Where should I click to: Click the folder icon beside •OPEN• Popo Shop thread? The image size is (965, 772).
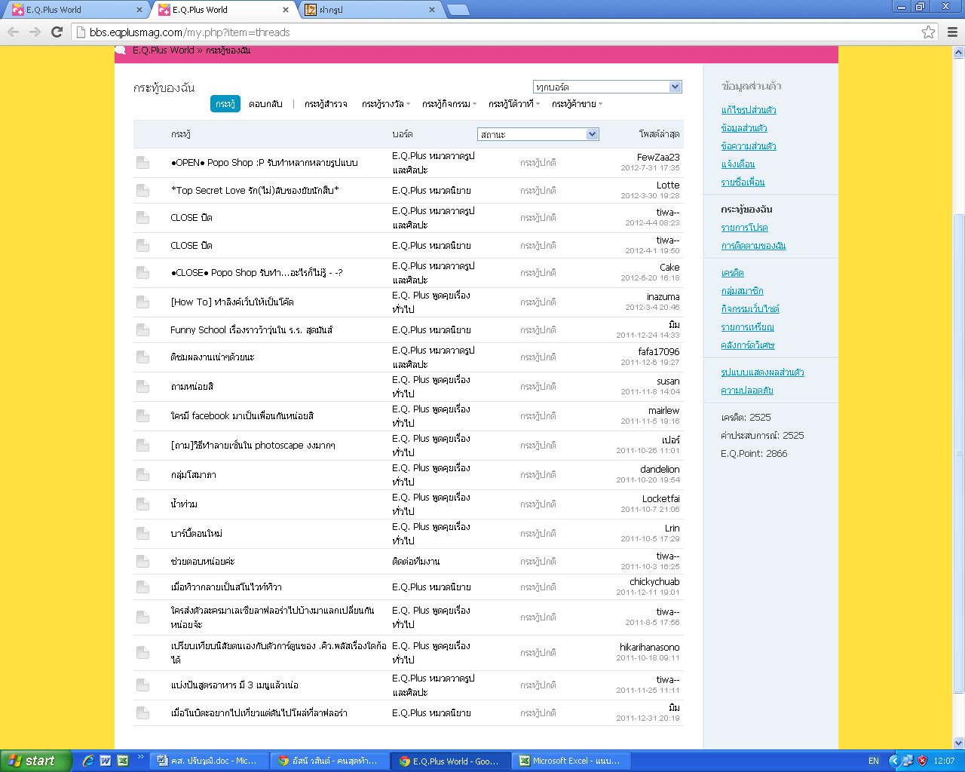[x=142, y=162]
